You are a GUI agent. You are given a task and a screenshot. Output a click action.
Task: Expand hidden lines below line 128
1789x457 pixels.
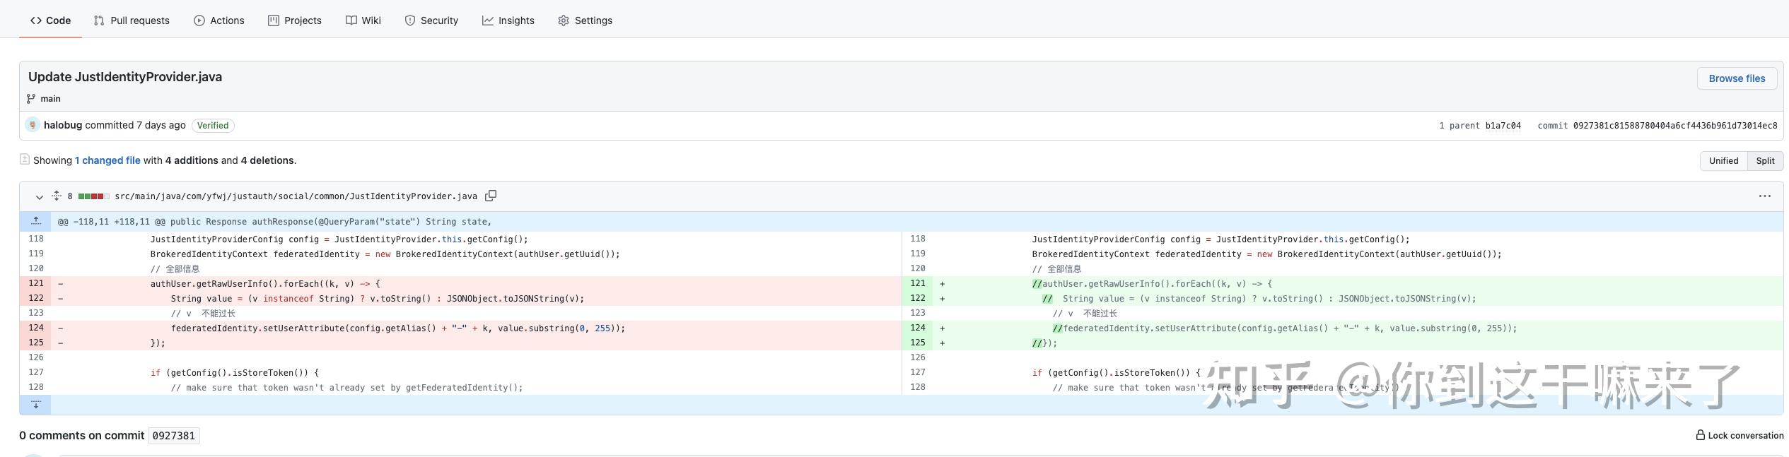(x=35, y=405)
